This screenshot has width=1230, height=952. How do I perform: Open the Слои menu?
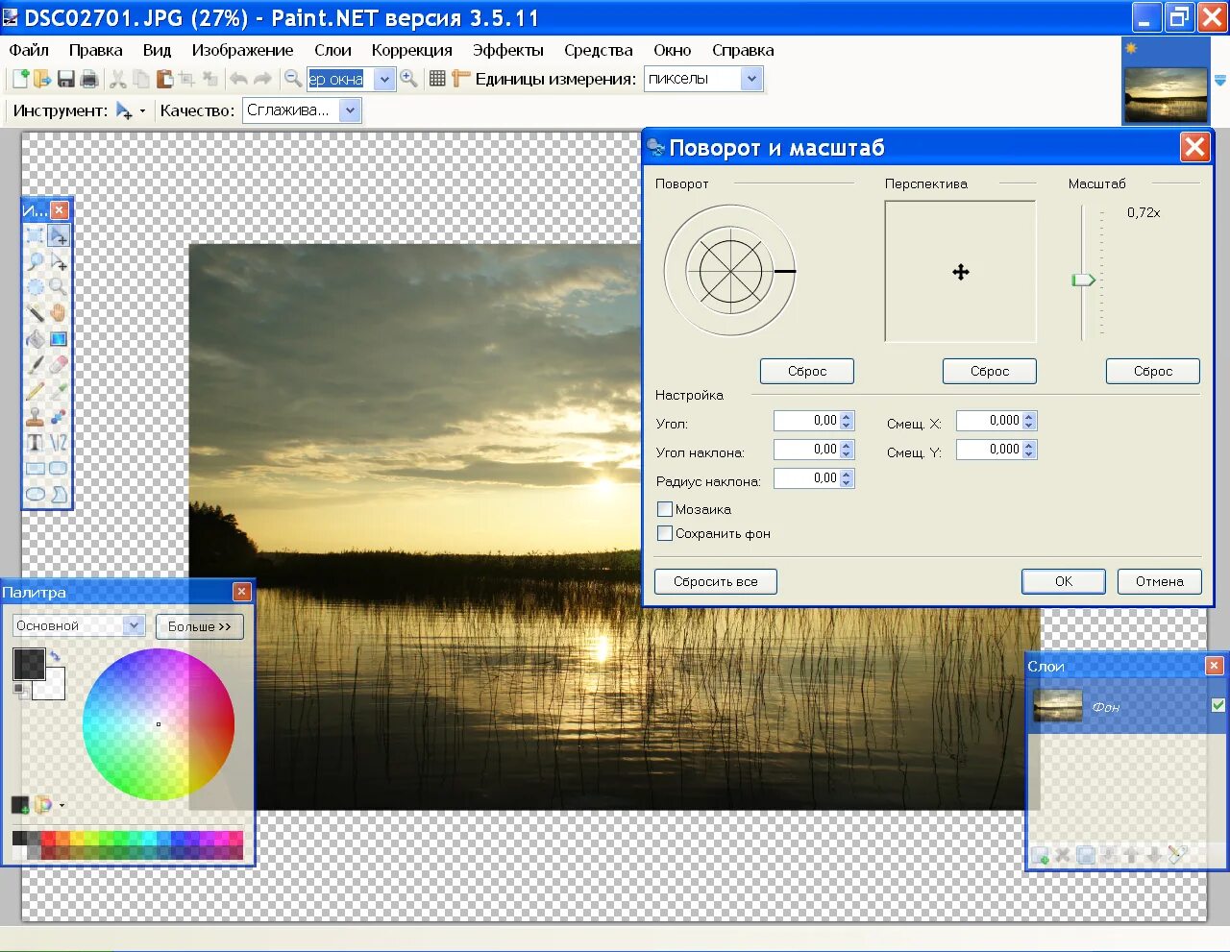332,50
